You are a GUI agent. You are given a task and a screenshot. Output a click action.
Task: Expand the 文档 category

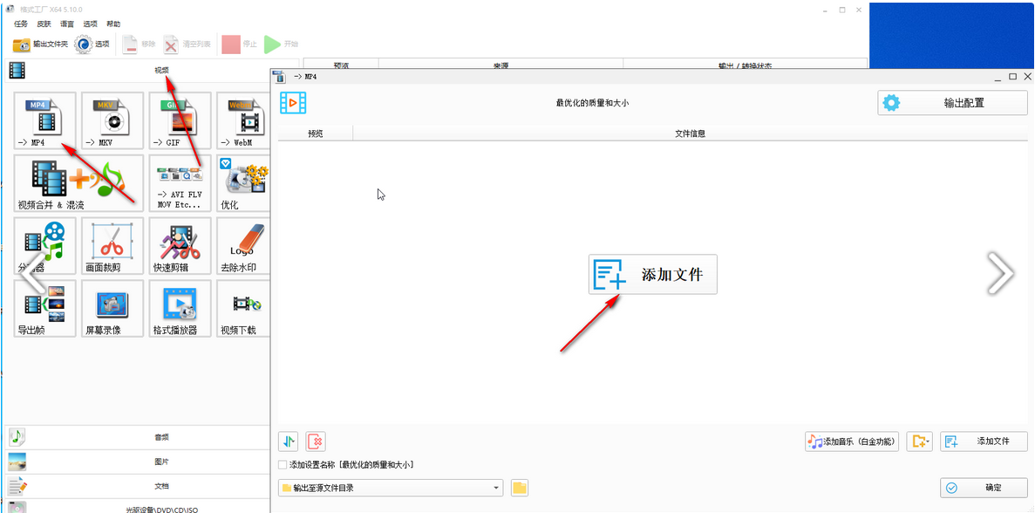[x=137, y=485]
